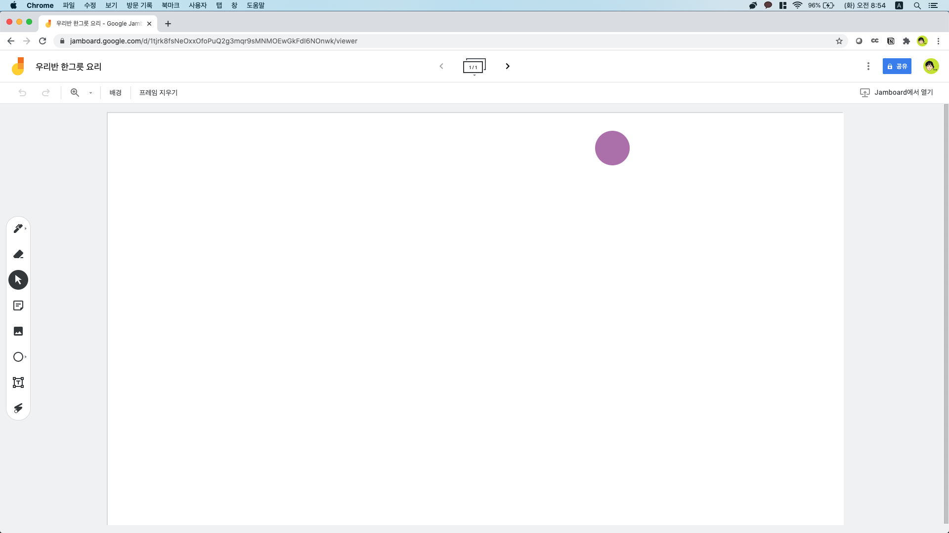Viewport: 949px width, 533px height.
Task: Add a sticky note
Action: pyautogui.click(x=18, y=305)
